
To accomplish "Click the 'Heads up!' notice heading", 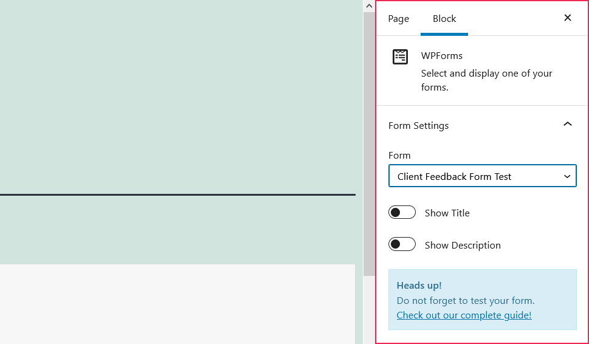I will click(419, 286).
